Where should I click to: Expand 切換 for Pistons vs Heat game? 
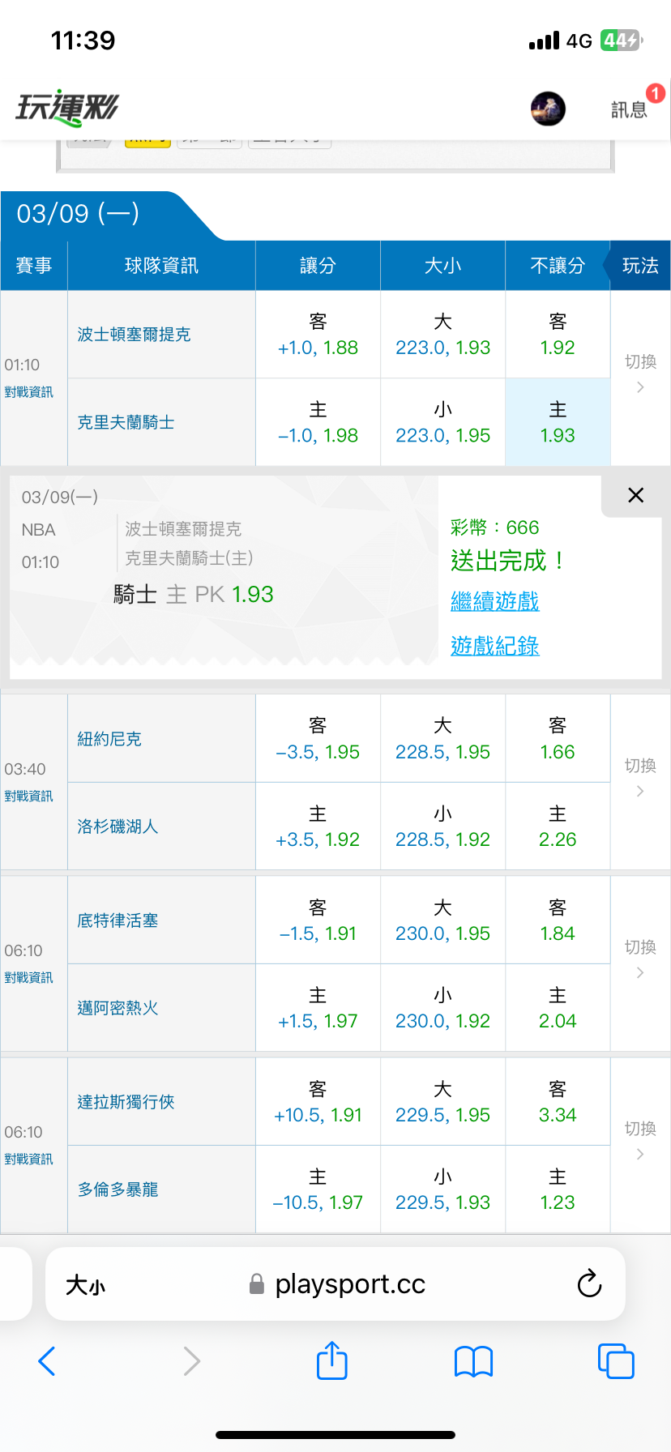pyautogui.click(x=640, y=959)
